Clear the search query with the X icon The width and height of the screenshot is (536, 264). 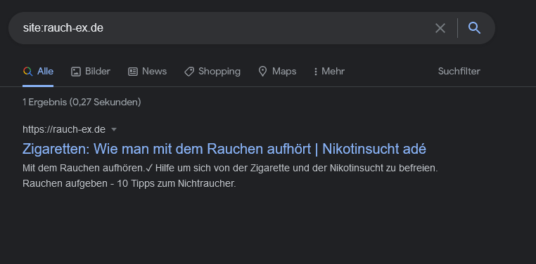tap(440, 28)
